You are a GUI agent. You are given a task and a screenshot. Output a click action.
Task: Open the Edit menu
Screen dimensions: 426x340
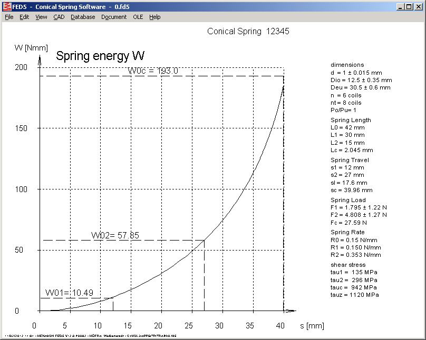pos(24,17)
